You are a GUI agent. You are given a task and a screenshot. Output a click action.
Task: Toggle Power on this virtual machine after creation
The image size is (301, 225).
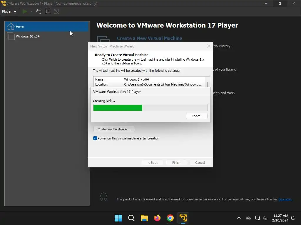pyautogui.click(x=126, y=138)
